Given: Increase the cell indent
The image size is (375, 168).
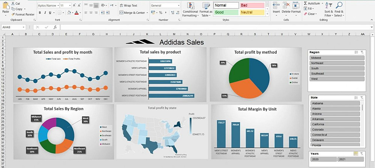Looking at the screenshot, I should (108, 13).
